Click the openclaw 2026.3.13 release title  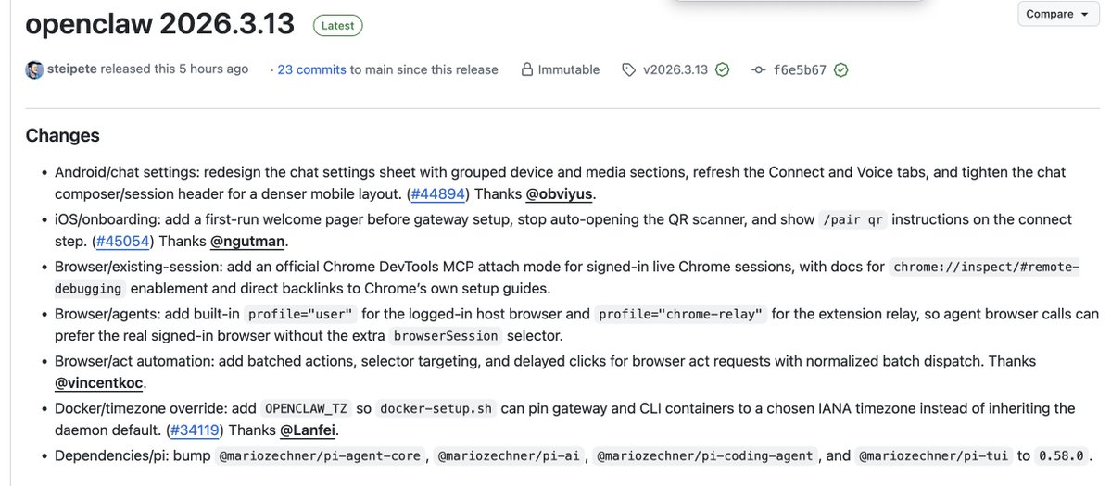point(160,25)
